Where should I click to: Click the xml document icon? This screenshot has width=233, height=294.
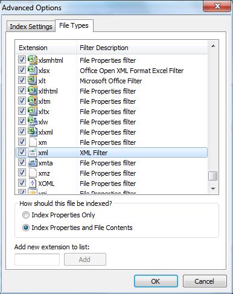click(x=33, y=152)
